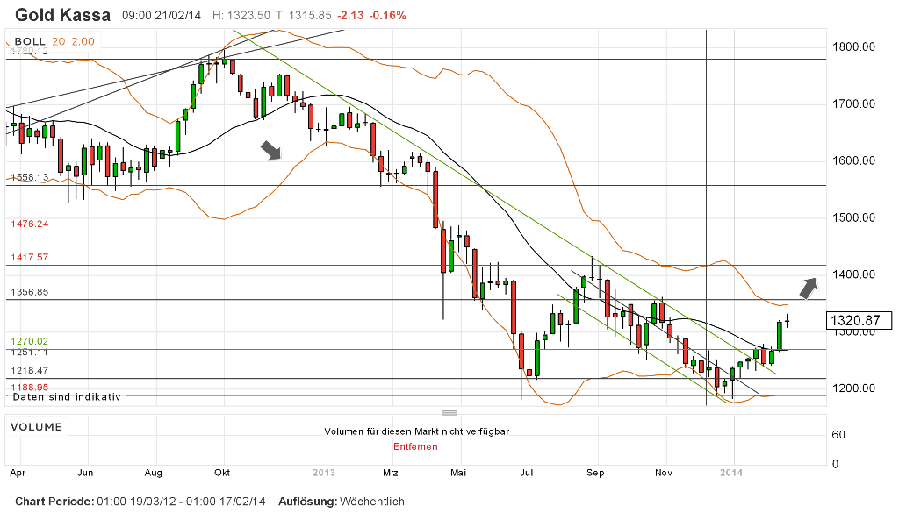Click the BOLL parameter value 20
The image size is (899, 513).
pos(57,40)
